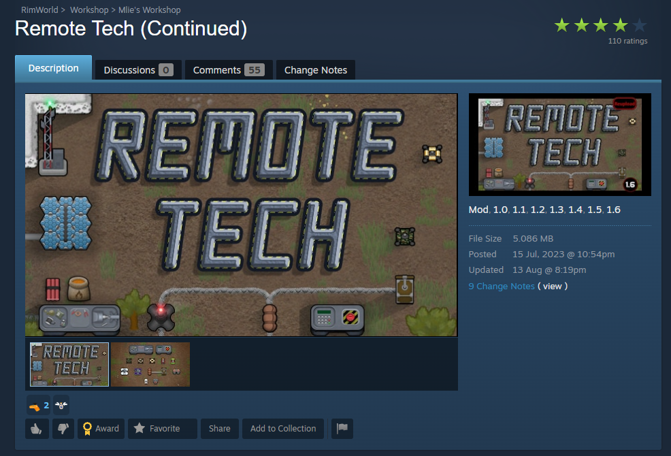The image size is (671, 456).
Task: Click the Remote Tech (Continued) title
Action: coord(131,29)
